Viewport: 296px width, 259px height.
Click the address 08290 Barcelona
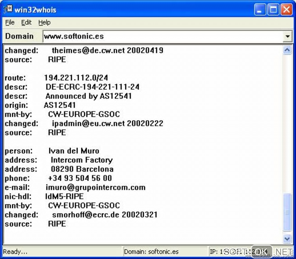tap(82, 169)
